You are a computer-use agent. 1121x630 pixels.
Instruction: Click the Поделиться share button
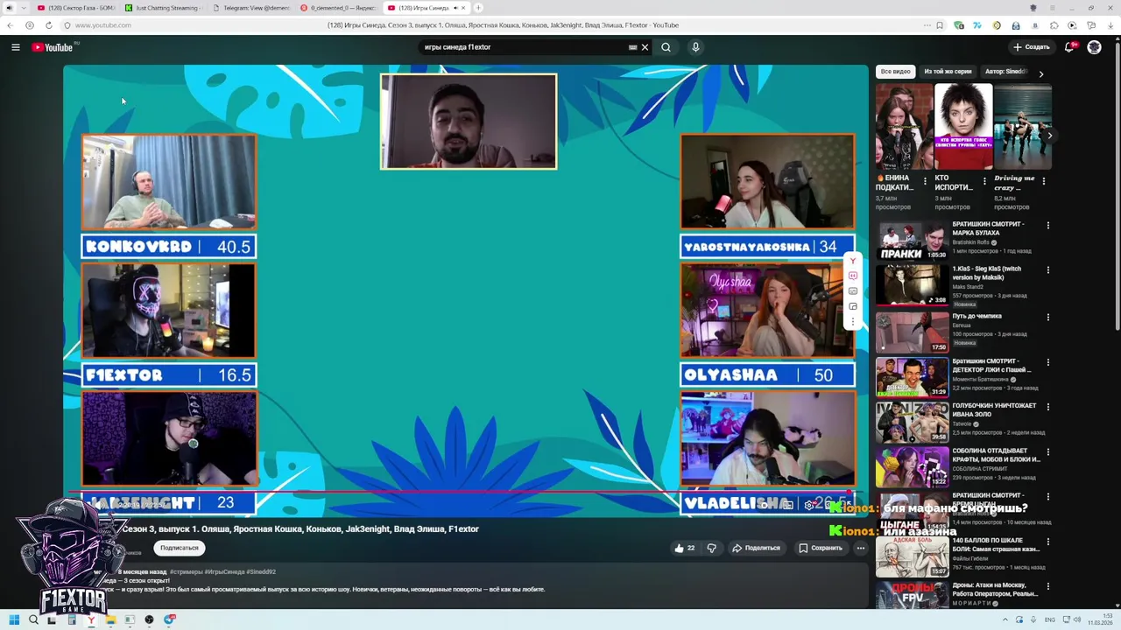756,548
